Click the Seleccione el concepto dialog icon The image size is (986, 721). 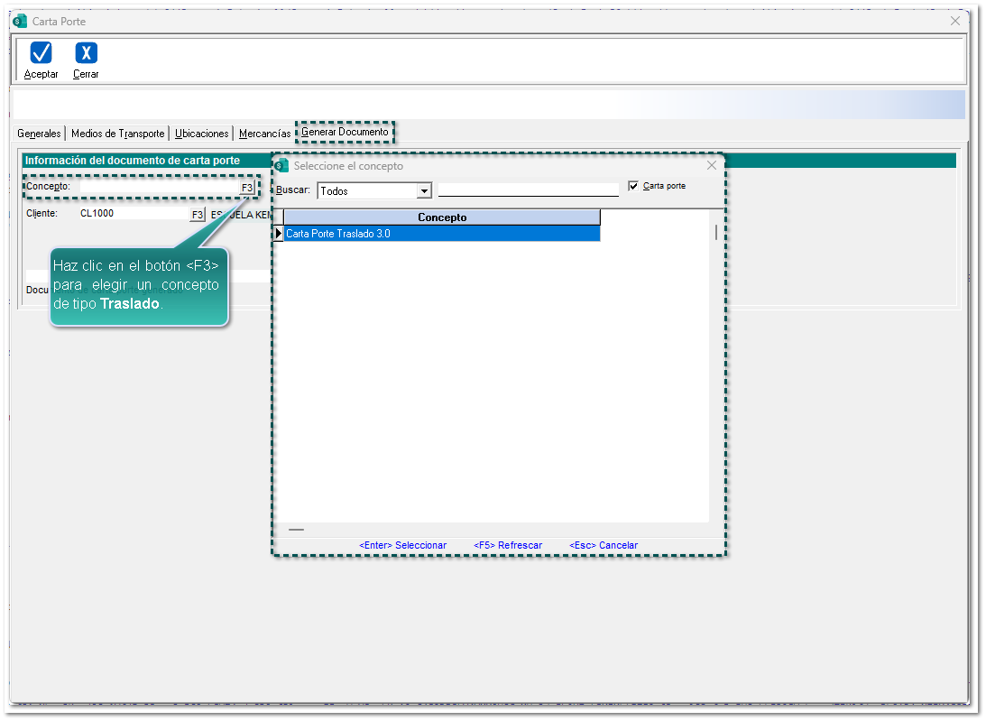click(x=282, y=166)
